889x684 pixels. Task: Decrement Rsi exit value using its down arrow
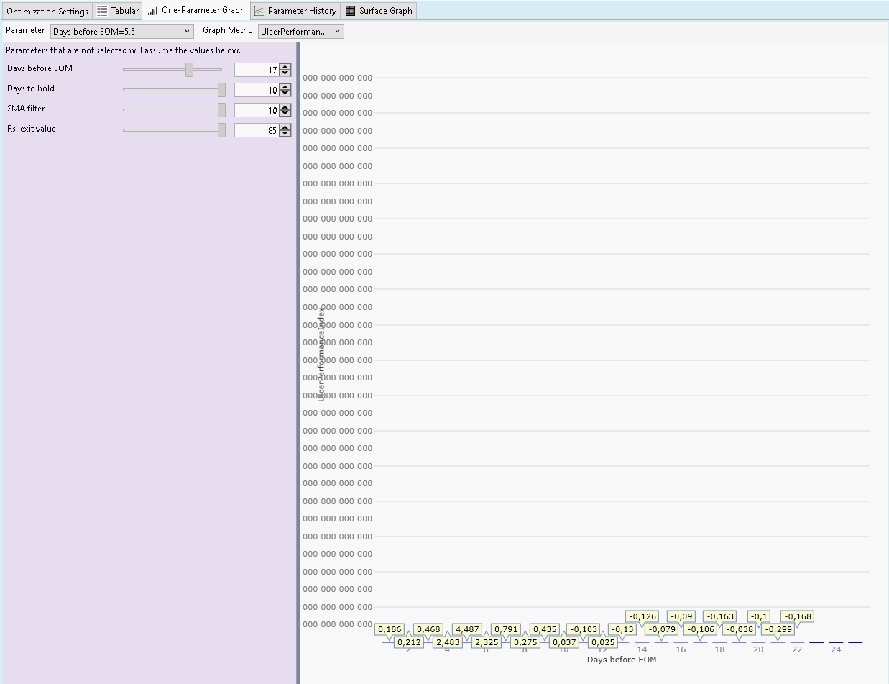click(285, 133)
